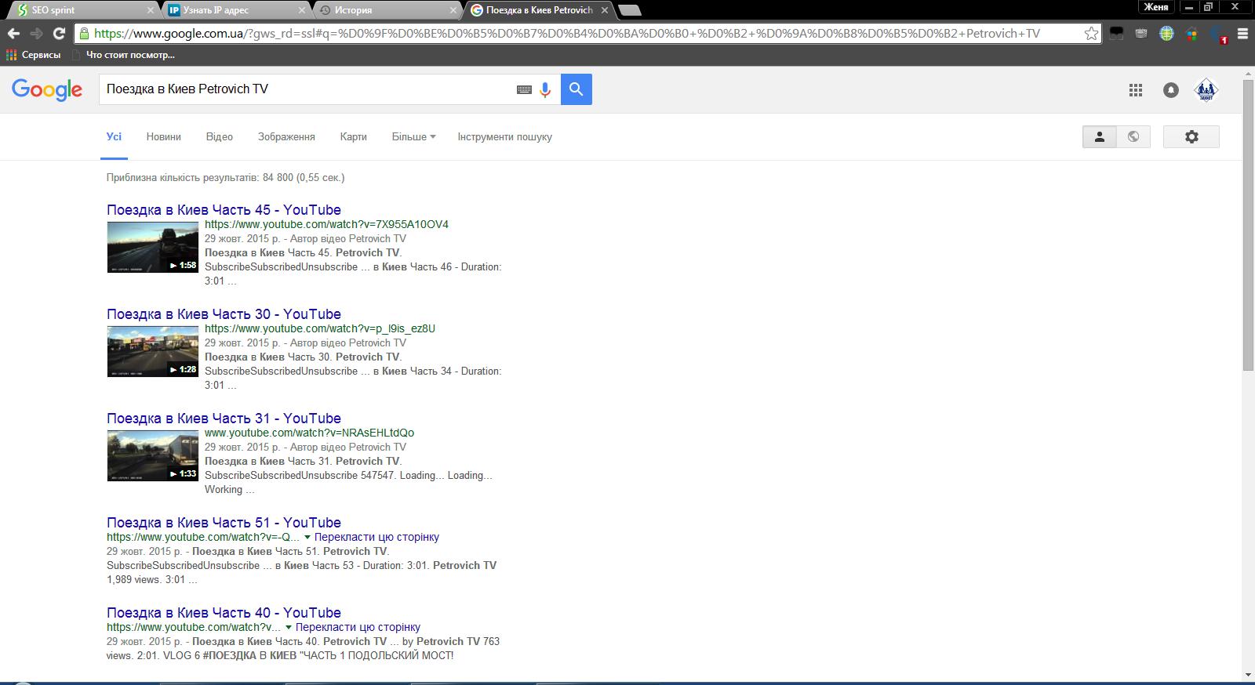Click the URL watch?v=7X955A10OV4
The height and width of the screenshot is (685, 1255).
pyautogui.click(x=326, y=225)
